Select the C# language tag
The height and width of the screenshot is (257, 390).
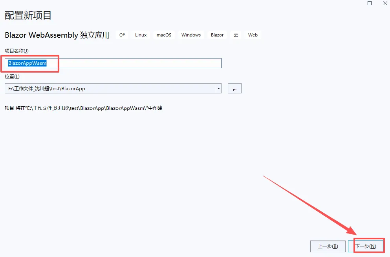point(122,35)
